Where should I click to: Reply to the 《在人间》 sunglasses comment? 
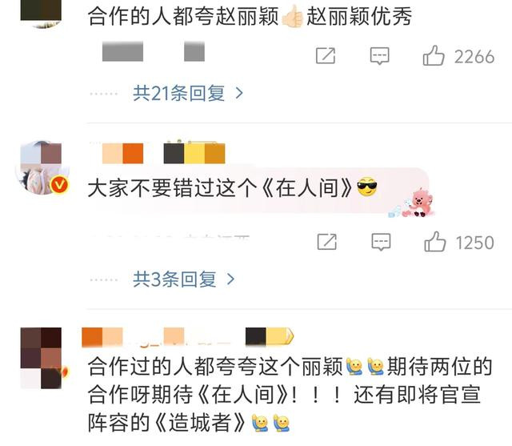tap(381, 242)
